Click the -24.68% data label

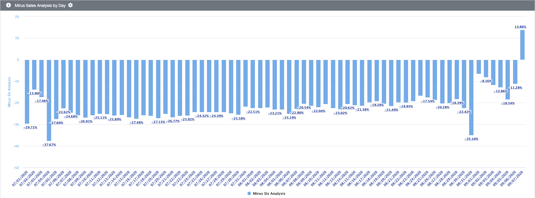(71, 116)
